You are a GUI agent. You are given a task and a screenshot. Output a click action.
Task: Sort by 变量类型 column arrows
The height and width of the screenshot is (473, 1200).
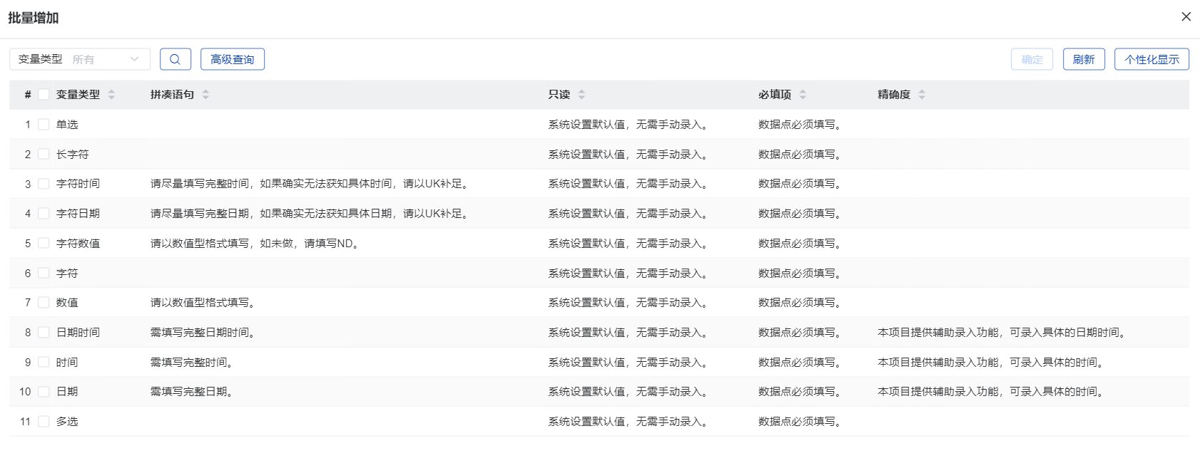[111, 95]
